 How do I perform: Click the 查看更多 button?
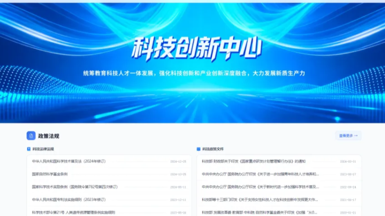tap(348, 136)
